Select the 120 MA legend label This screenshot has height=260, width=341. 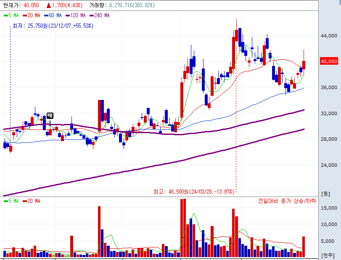point(76,16)
